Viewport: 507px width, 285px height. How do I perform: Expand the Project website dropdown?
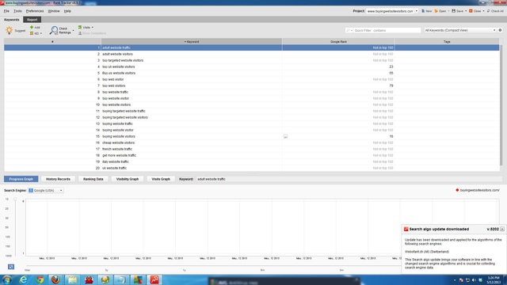click(x=416, y=11)
